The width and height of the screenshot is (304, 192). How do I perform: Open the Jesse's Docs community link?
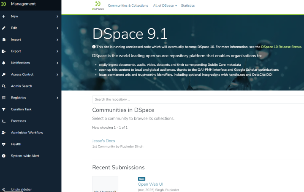(x=103, y=141)
